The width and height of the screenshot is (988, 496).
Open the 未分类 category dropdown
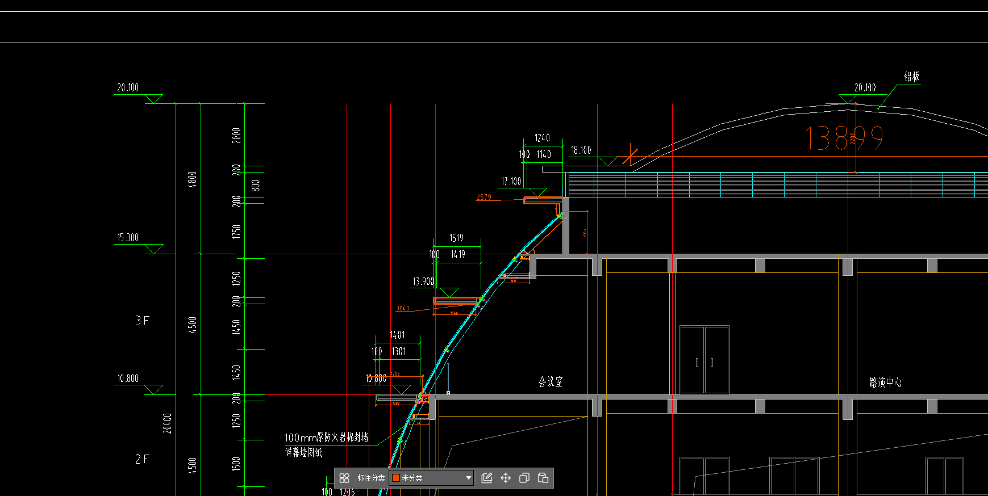tap(432, 478)
